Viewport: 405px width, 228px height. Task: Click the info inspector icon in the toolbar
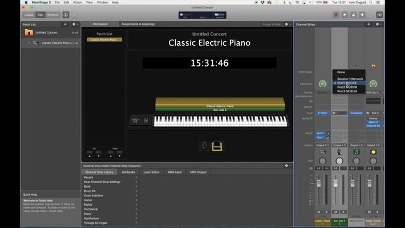pyautogui.click(x=66, y=15)
